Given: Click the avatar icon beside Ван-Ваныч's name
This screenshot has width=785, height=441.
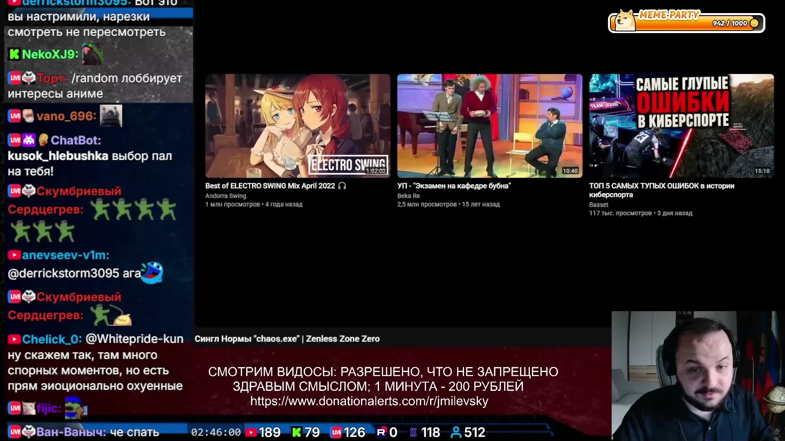Looking at the screenshot, I should point(29,432).
